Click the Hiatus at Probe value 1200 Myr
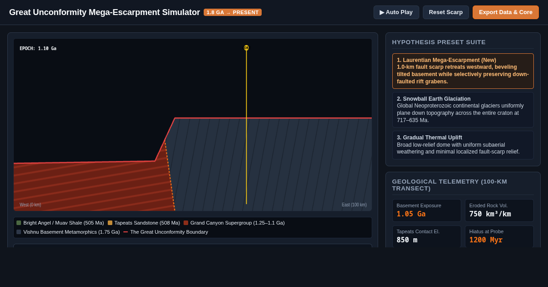 pos(486,240)
